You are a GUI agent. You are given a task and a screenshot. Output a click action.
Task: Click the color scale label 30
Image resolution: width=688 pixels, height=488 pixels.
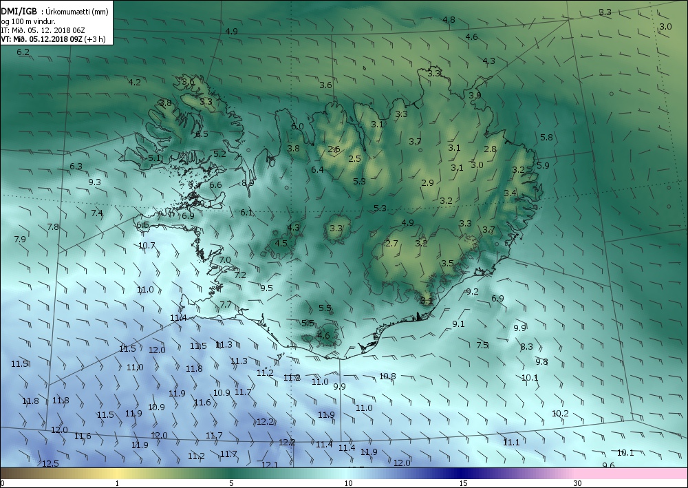tap(577, 483)
